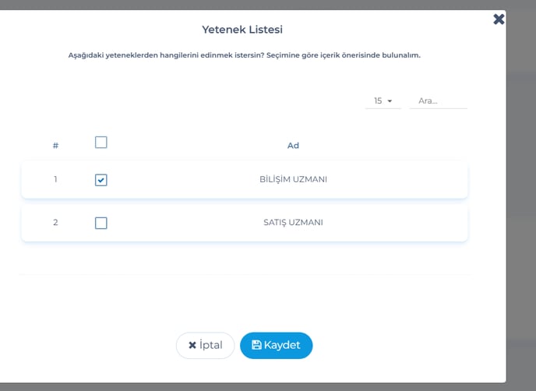Click the X icon inside İptal button
The width and height of the screenshot is (536, 391).
click(x=192, y=345)
